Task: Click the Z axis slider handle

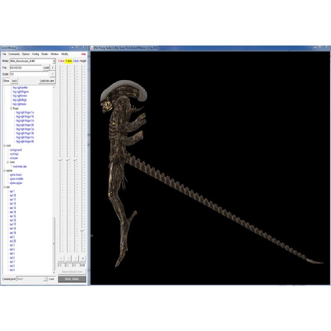Action: point(75,160)
